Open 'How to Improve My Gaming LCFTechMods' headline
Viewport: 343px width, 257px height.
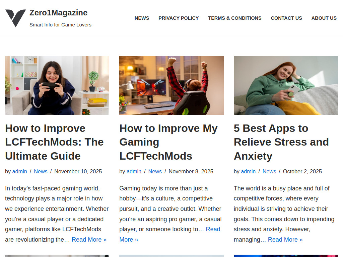point(168,142)
